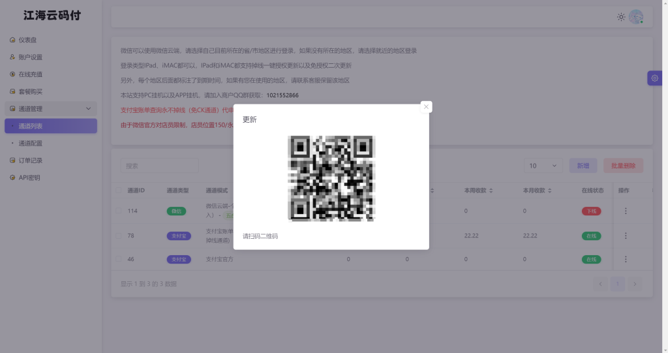
Task: Click 在线状态 column header
Action: click(592, 191)
